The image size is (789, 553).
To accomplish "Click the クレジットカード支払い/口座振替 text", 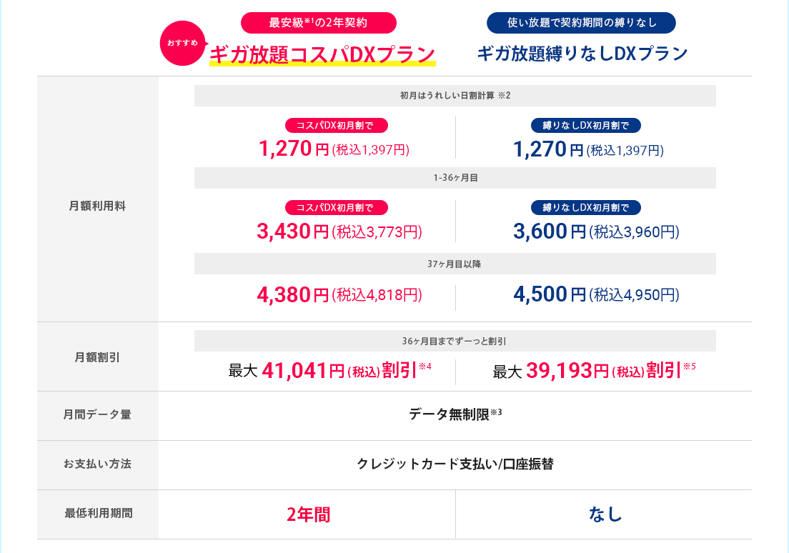I will (x=455, y=464).
